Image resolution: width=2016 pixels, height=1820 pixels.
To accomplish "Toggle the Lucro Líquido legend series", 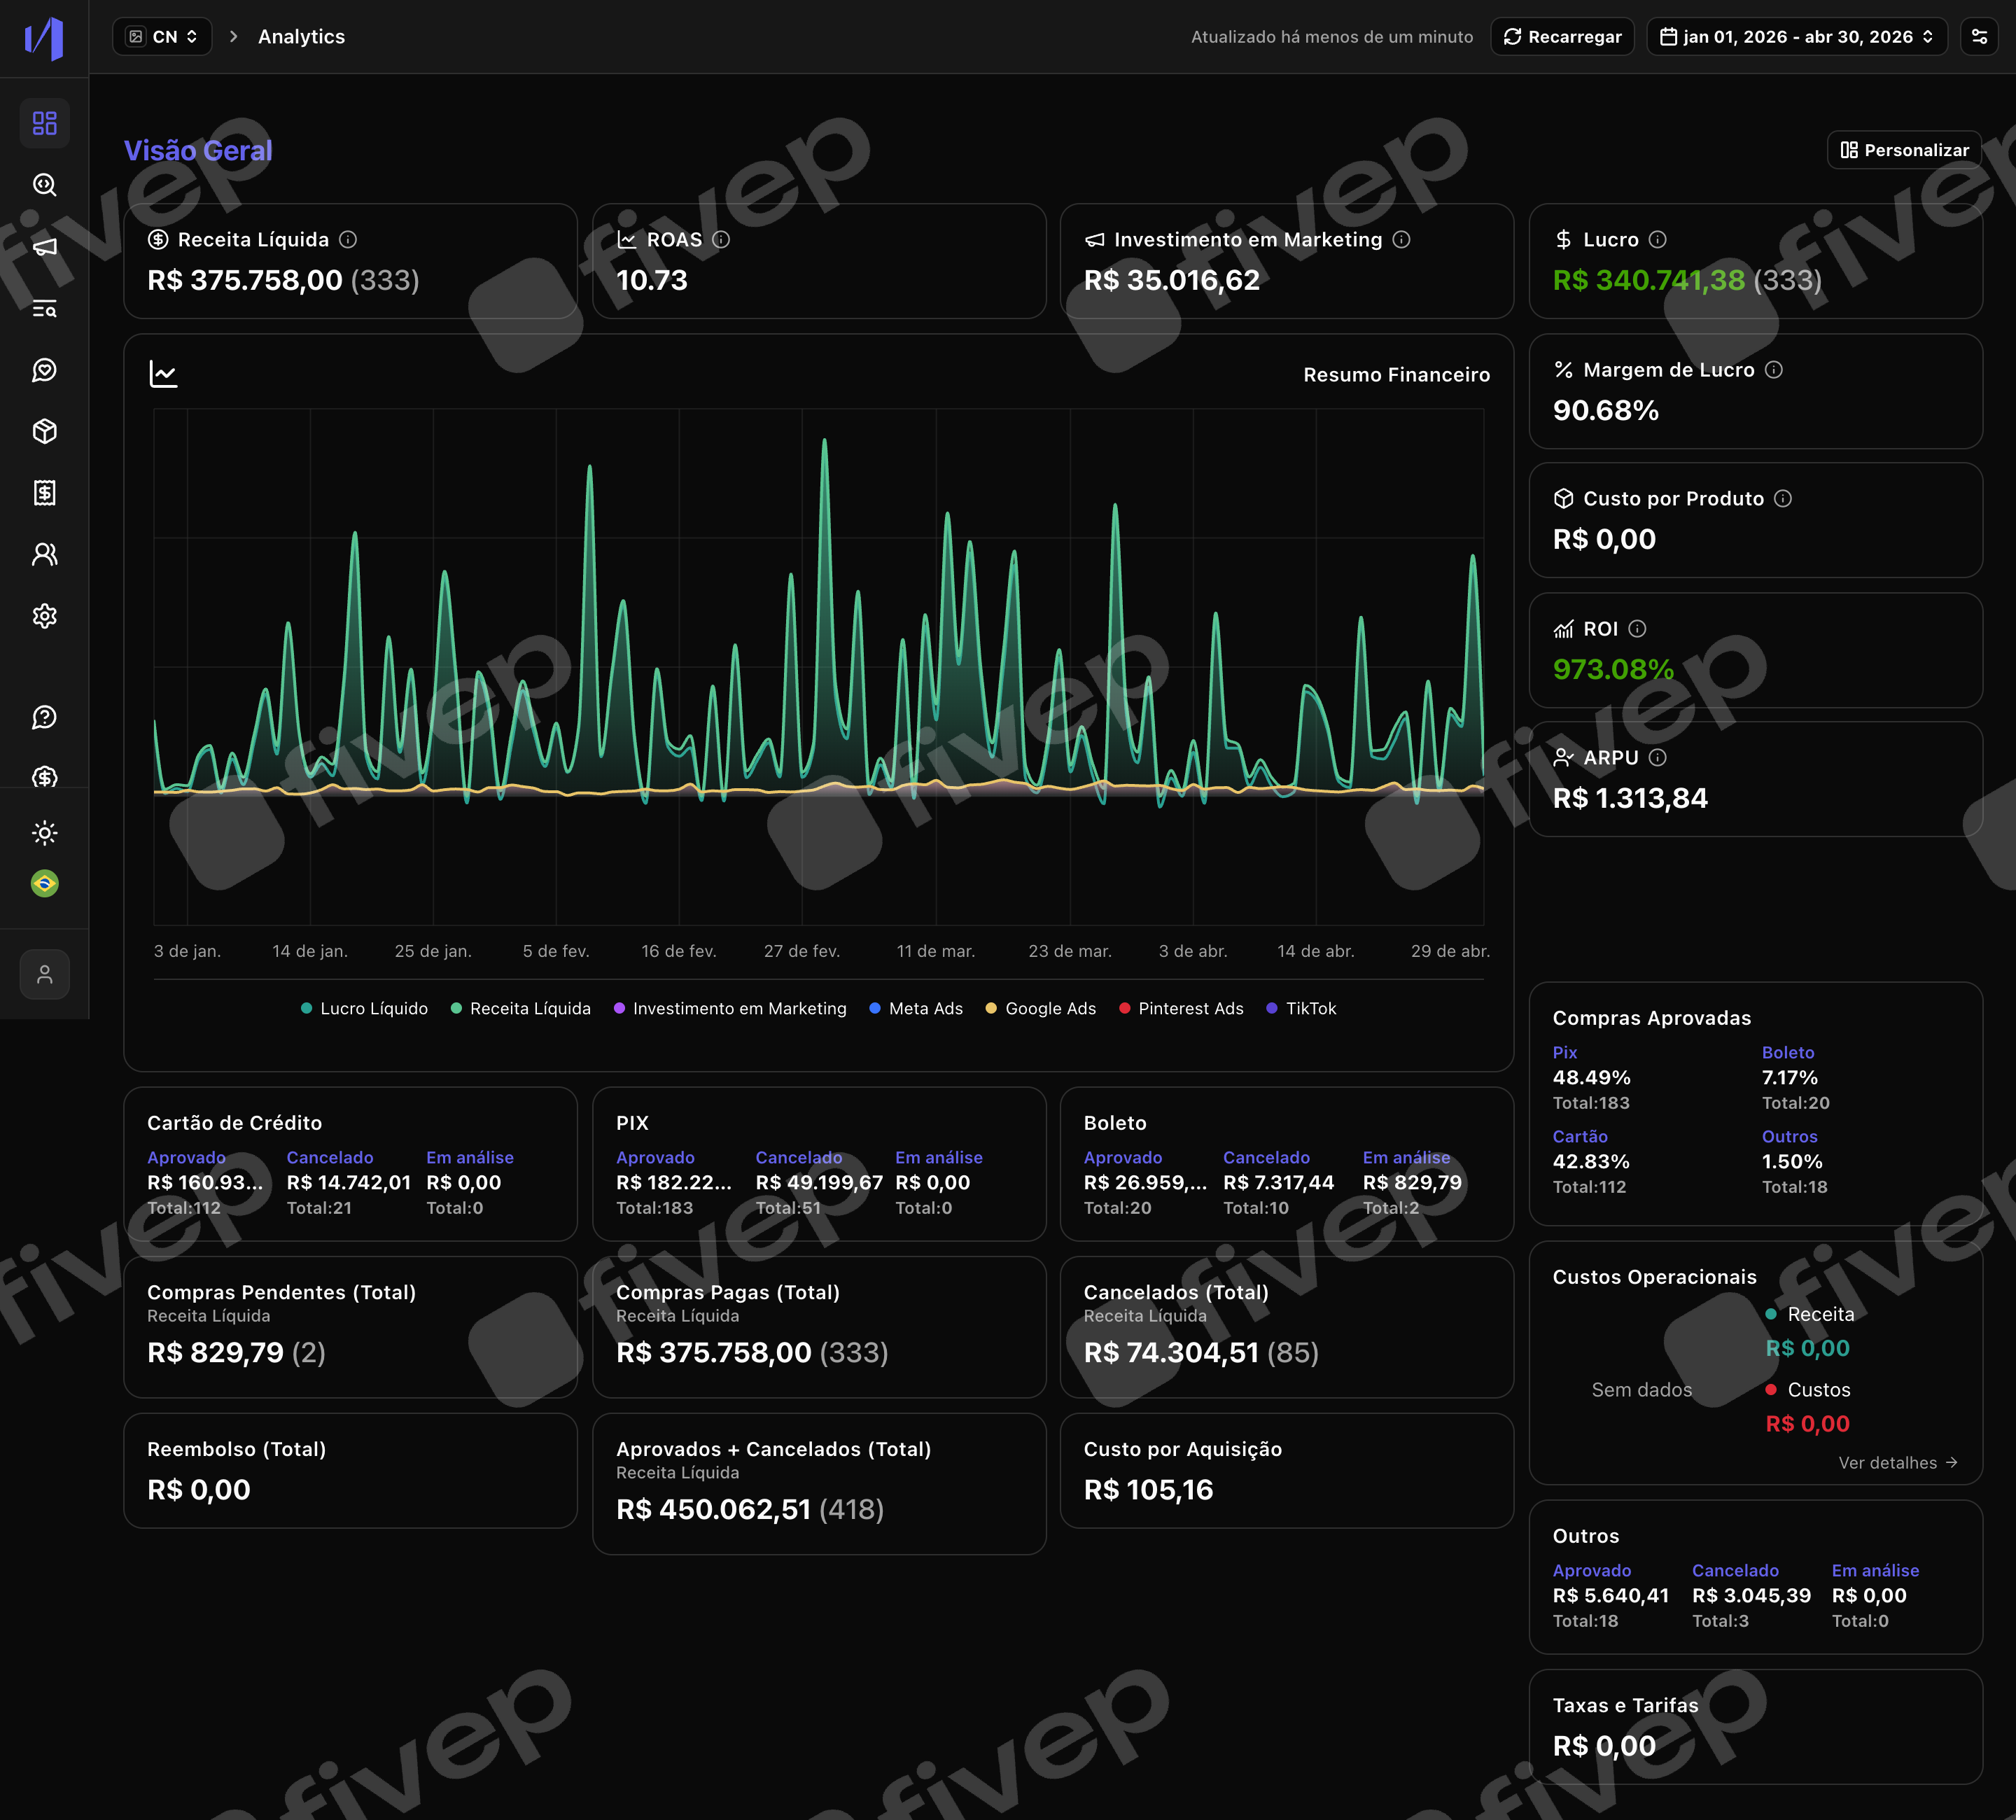I will [x=364, y=1009].
